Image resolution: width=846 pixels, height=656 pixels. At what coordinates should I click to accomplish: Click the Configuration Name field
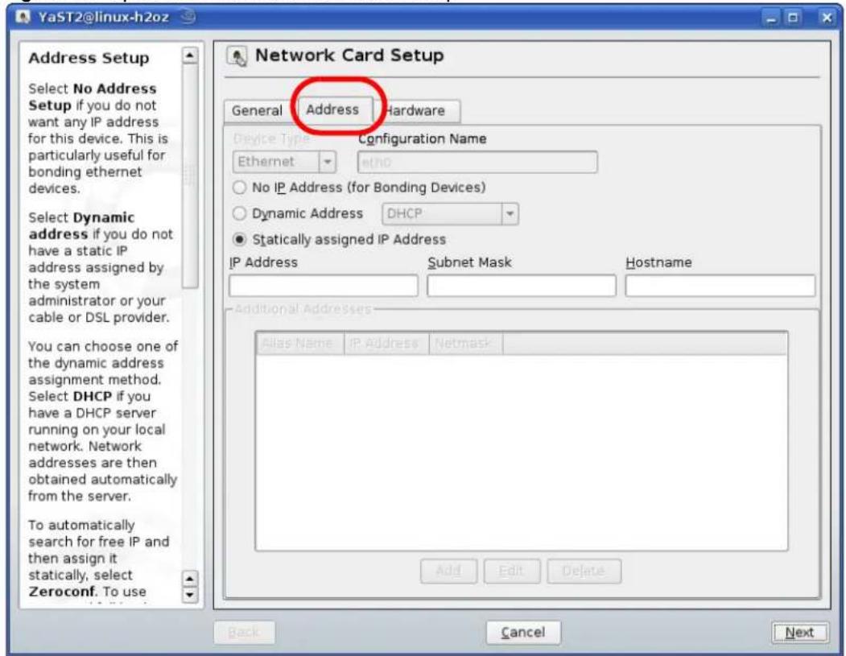(477, 162)
